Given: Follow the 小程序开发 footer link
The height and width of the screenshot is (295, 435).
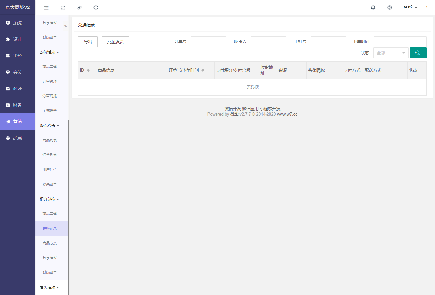Looking at the screenshot, I should click(x=270, y=109).
